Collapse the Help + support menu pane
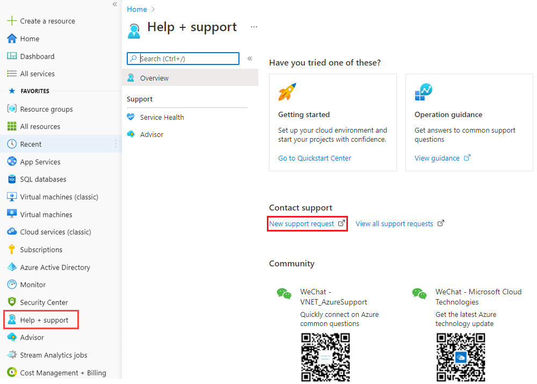This screenshot has width=537, height=384. coord(250,58)
